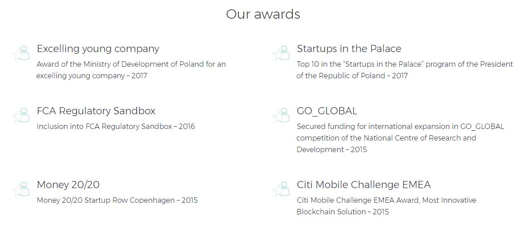Click "Secured funding for international expansion" text line
Image resolution: width=528 pixels, height=233 pixels.
[400, 126]
